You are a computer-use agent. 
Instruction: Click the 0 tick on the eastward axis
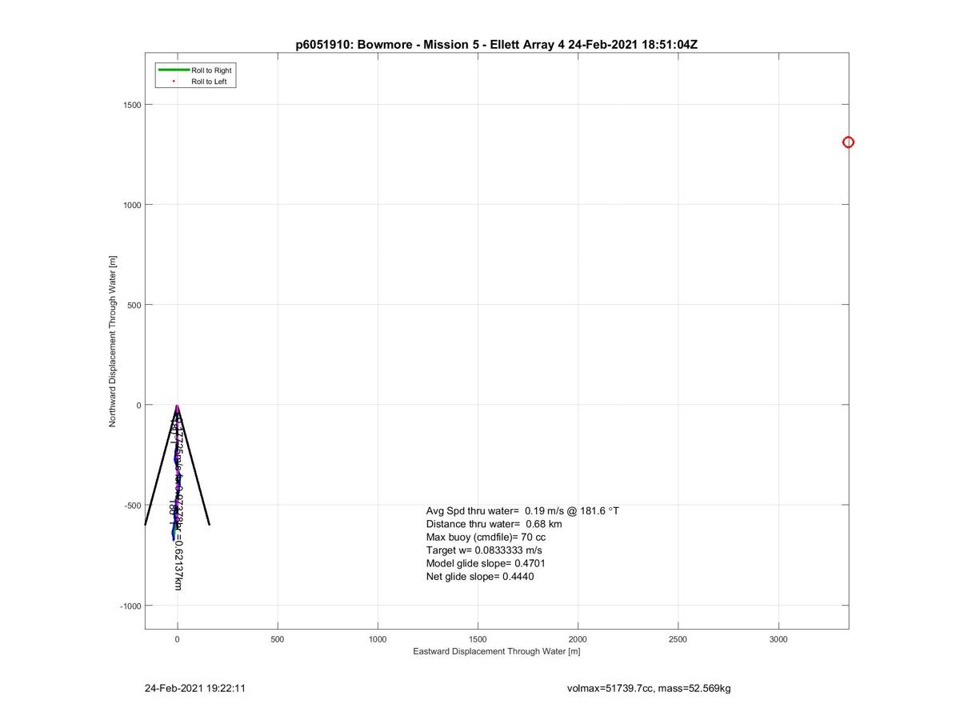point(178,639)
